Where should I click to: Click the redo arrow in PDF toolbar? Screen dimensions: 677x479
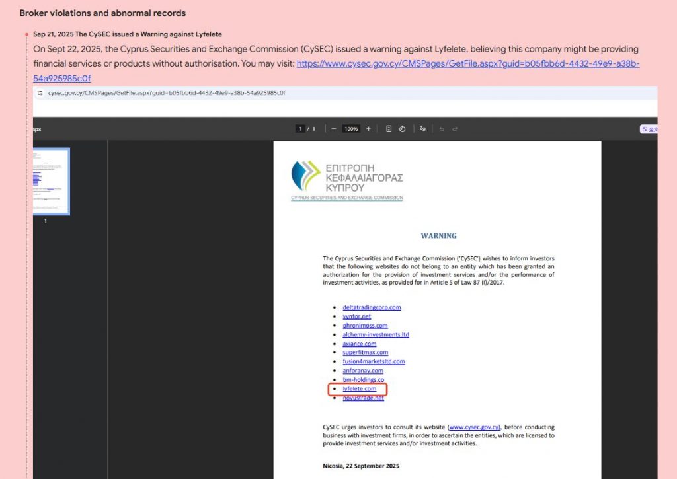point(455,129)
